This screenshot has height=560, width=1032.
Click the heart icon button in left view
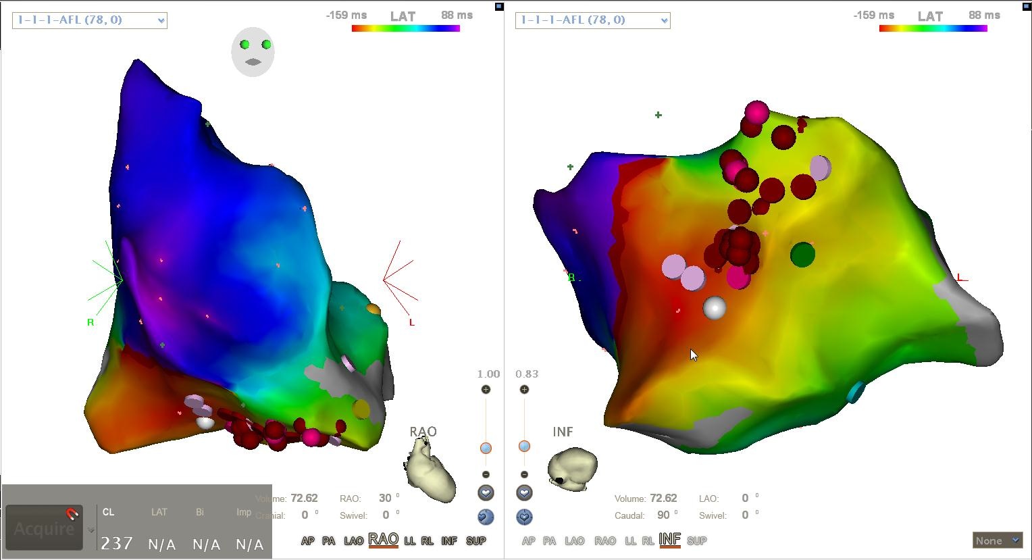point(486,493)
